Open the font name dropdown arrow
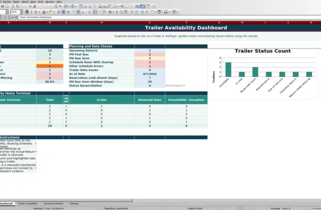321x210 pixels. 7,12
